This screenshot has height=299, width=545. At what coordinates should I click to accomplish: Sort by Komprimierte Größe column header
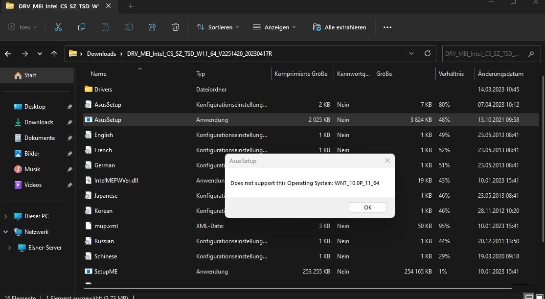[301, 74]
